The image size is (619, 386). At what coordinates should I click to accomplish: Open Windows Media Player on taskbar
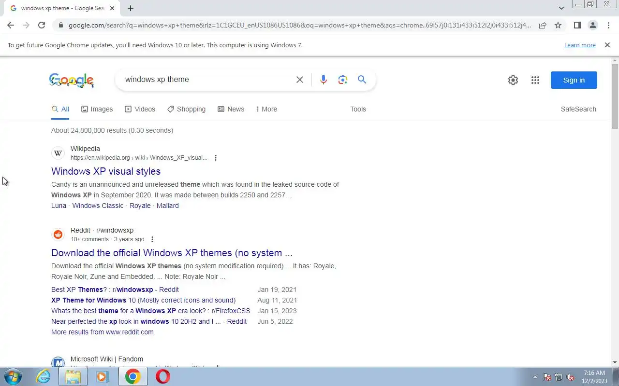[103, 376]
